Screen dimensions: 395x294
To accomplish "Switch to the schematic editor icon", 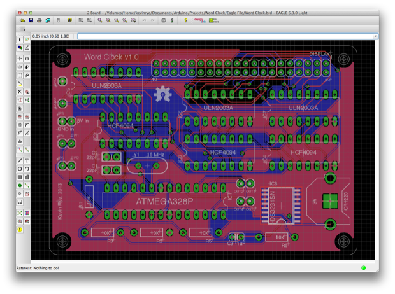I will pos(59,20).
